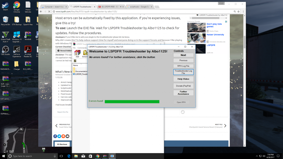Open the Action Center notifications icon
The image size is (283, 159).
point(278,156)
